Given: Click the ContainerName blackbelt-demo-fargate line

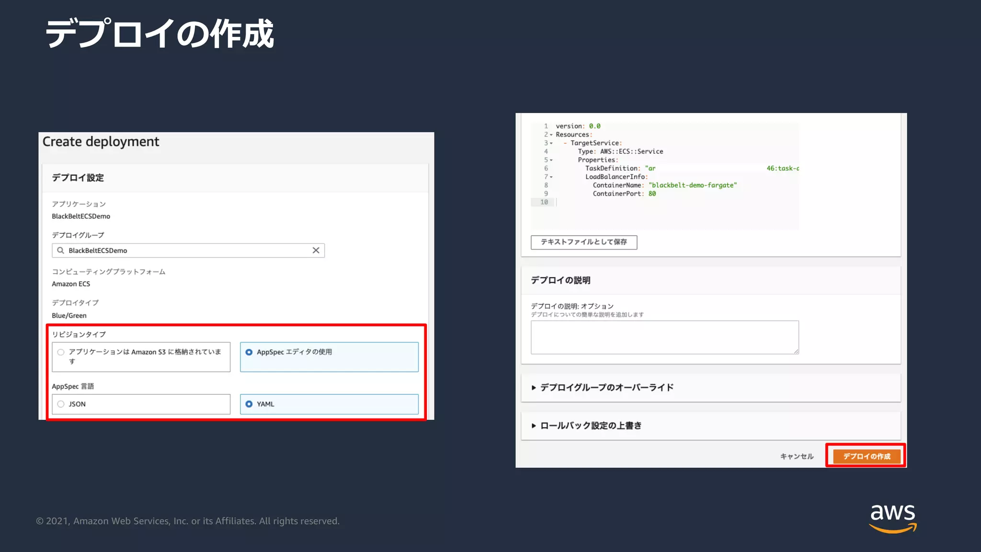Looking at the screenshot, I should pyautogui.click(x=665, y=185).
